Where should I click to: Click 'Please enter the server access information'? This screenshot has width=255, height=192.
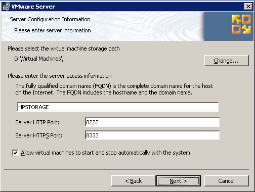(x=60, y=76)
